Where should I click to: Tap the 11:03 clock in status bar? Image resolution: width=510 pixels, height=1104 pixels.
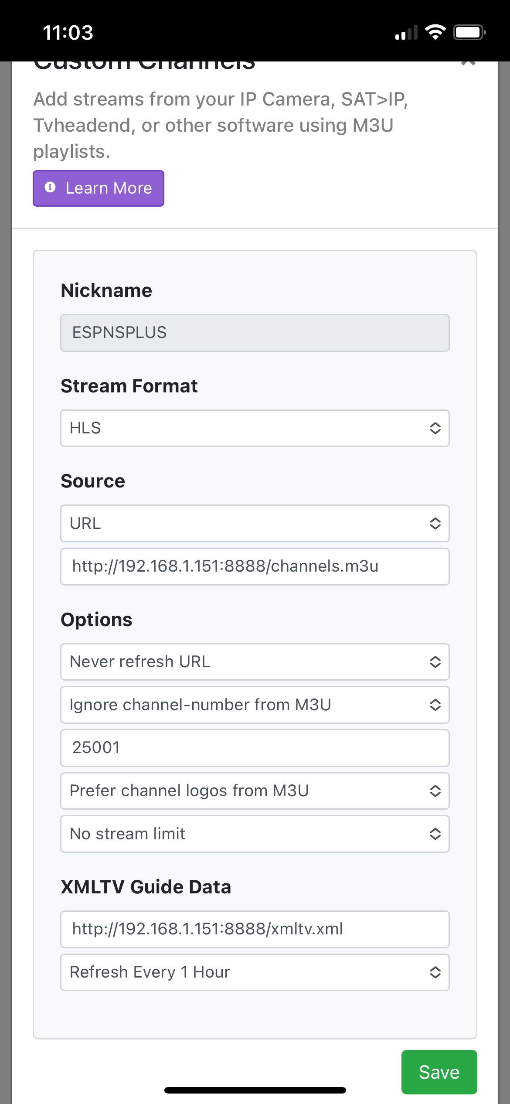[68, 33]
